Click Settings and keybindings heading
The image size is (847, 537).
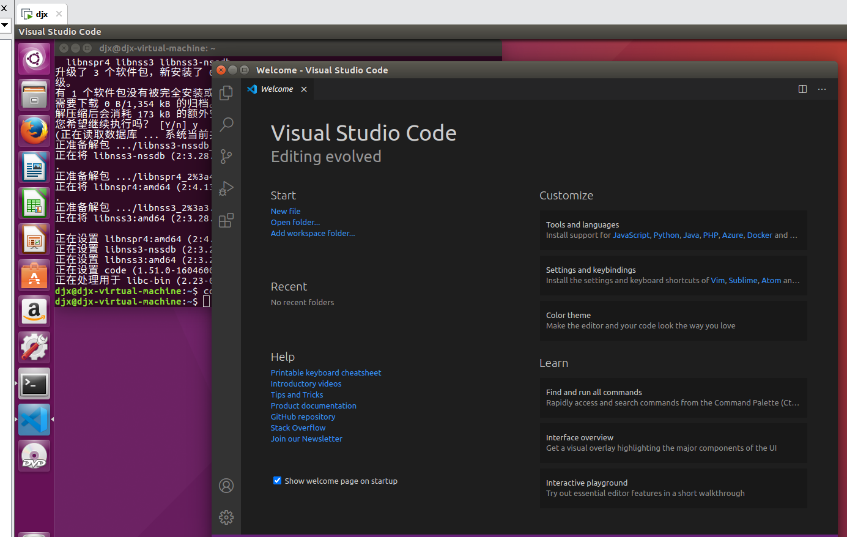pyautogui.click(x=591, y=270)
